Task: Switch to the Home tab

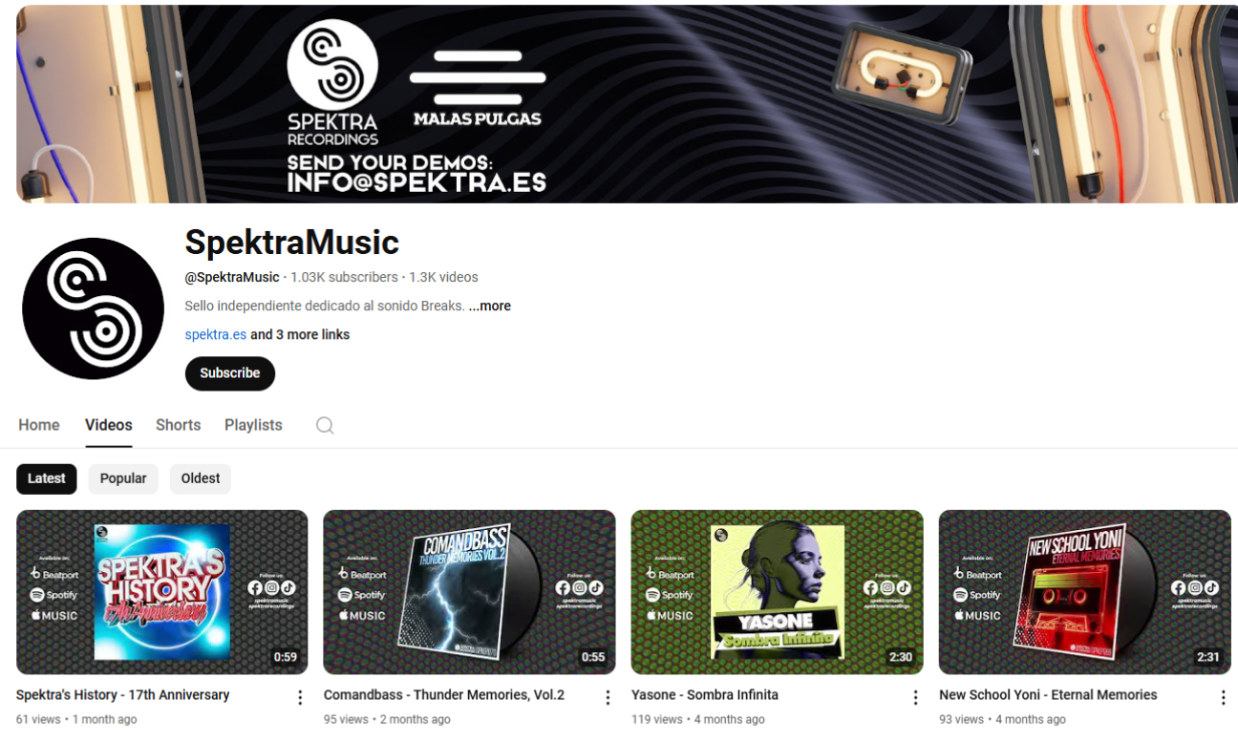Action: (x=39, y=425)
